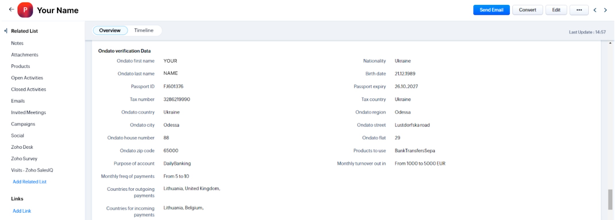Click the Add Related List link

pos(30,182)
